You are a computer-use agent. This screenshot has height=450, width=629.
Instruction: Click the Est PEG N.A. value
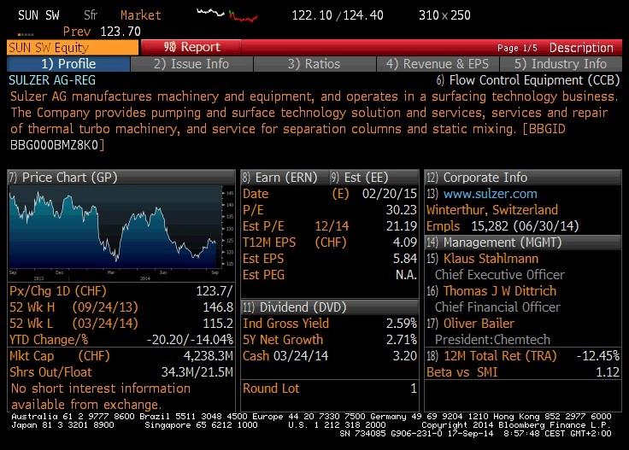point(406,275)
